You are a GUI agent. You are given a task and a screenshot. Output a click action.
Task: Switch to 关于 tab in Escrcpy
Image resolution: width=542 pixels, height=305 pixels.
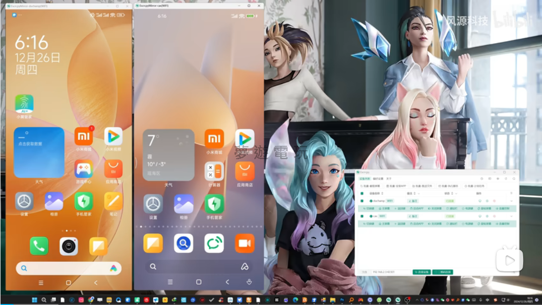coord(389,179)
